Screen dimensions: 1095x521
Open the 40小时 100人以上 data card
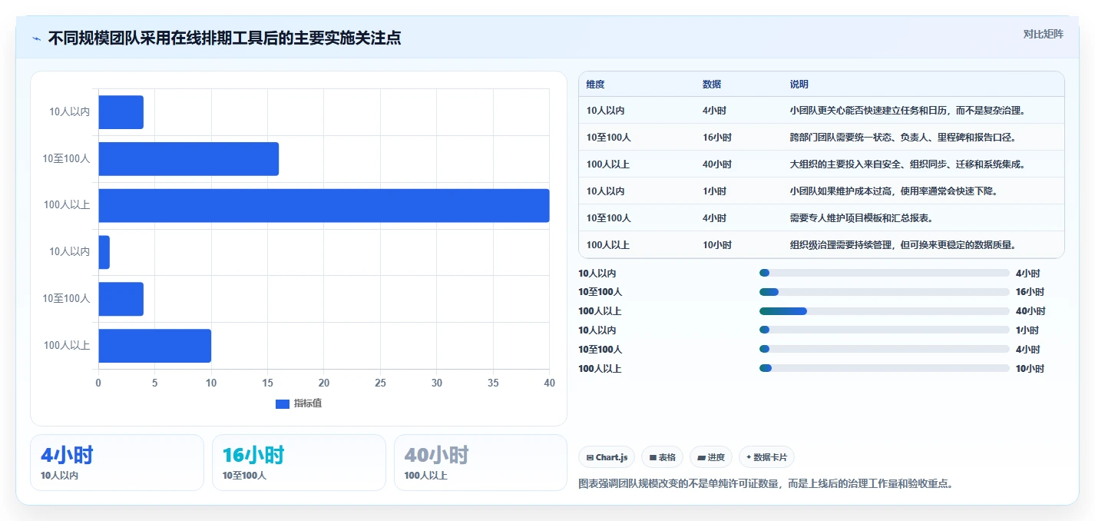click(x=481, y=463)
